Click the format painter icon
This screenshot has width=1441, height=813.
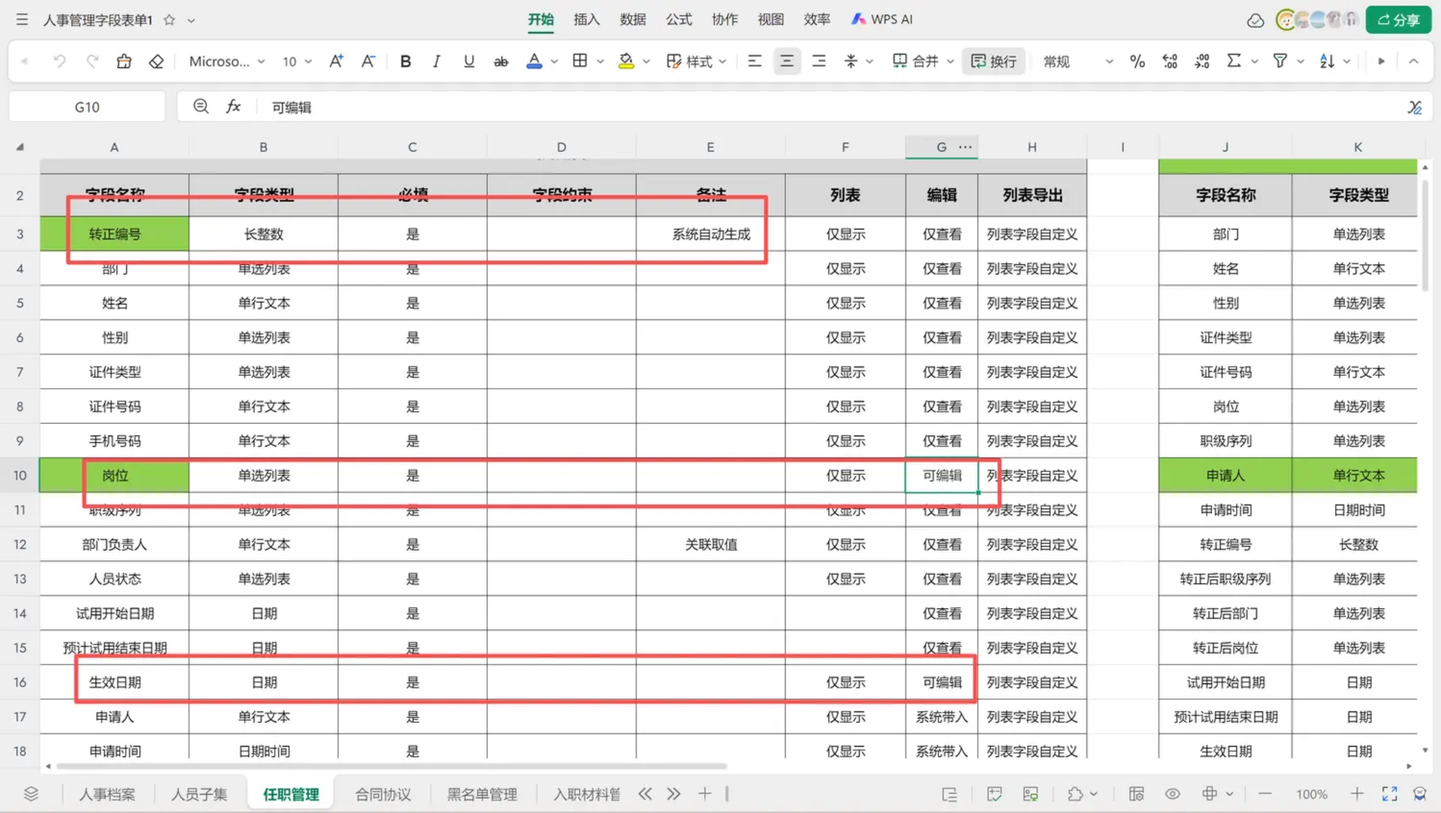[124, 61]
